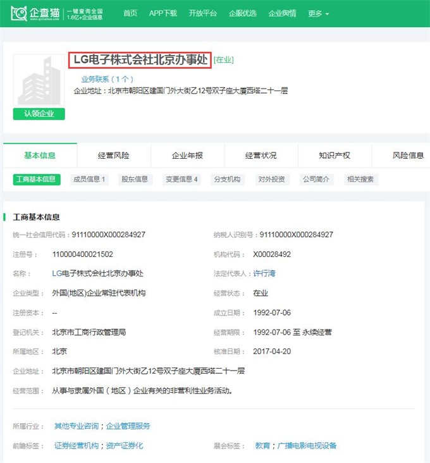Select 企服优选 from the top menu
430x463 pixels.
pos(242,13)
